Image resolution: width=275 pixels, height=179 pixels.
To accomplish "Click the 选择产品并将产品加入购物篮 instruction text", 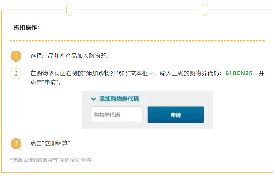I will point(69,56).
